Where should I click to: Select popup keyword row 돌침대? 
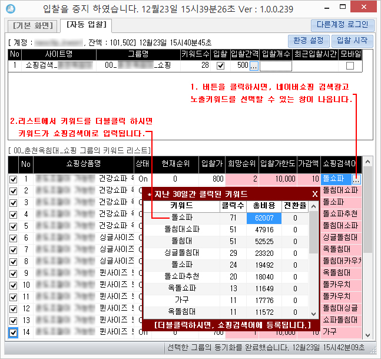point(226,241)
